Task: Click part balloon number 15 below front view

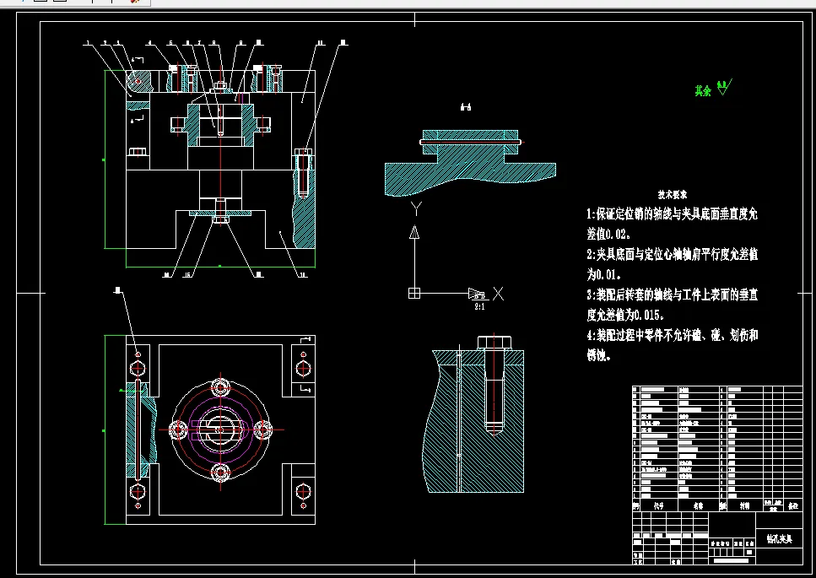Action: 187,275
